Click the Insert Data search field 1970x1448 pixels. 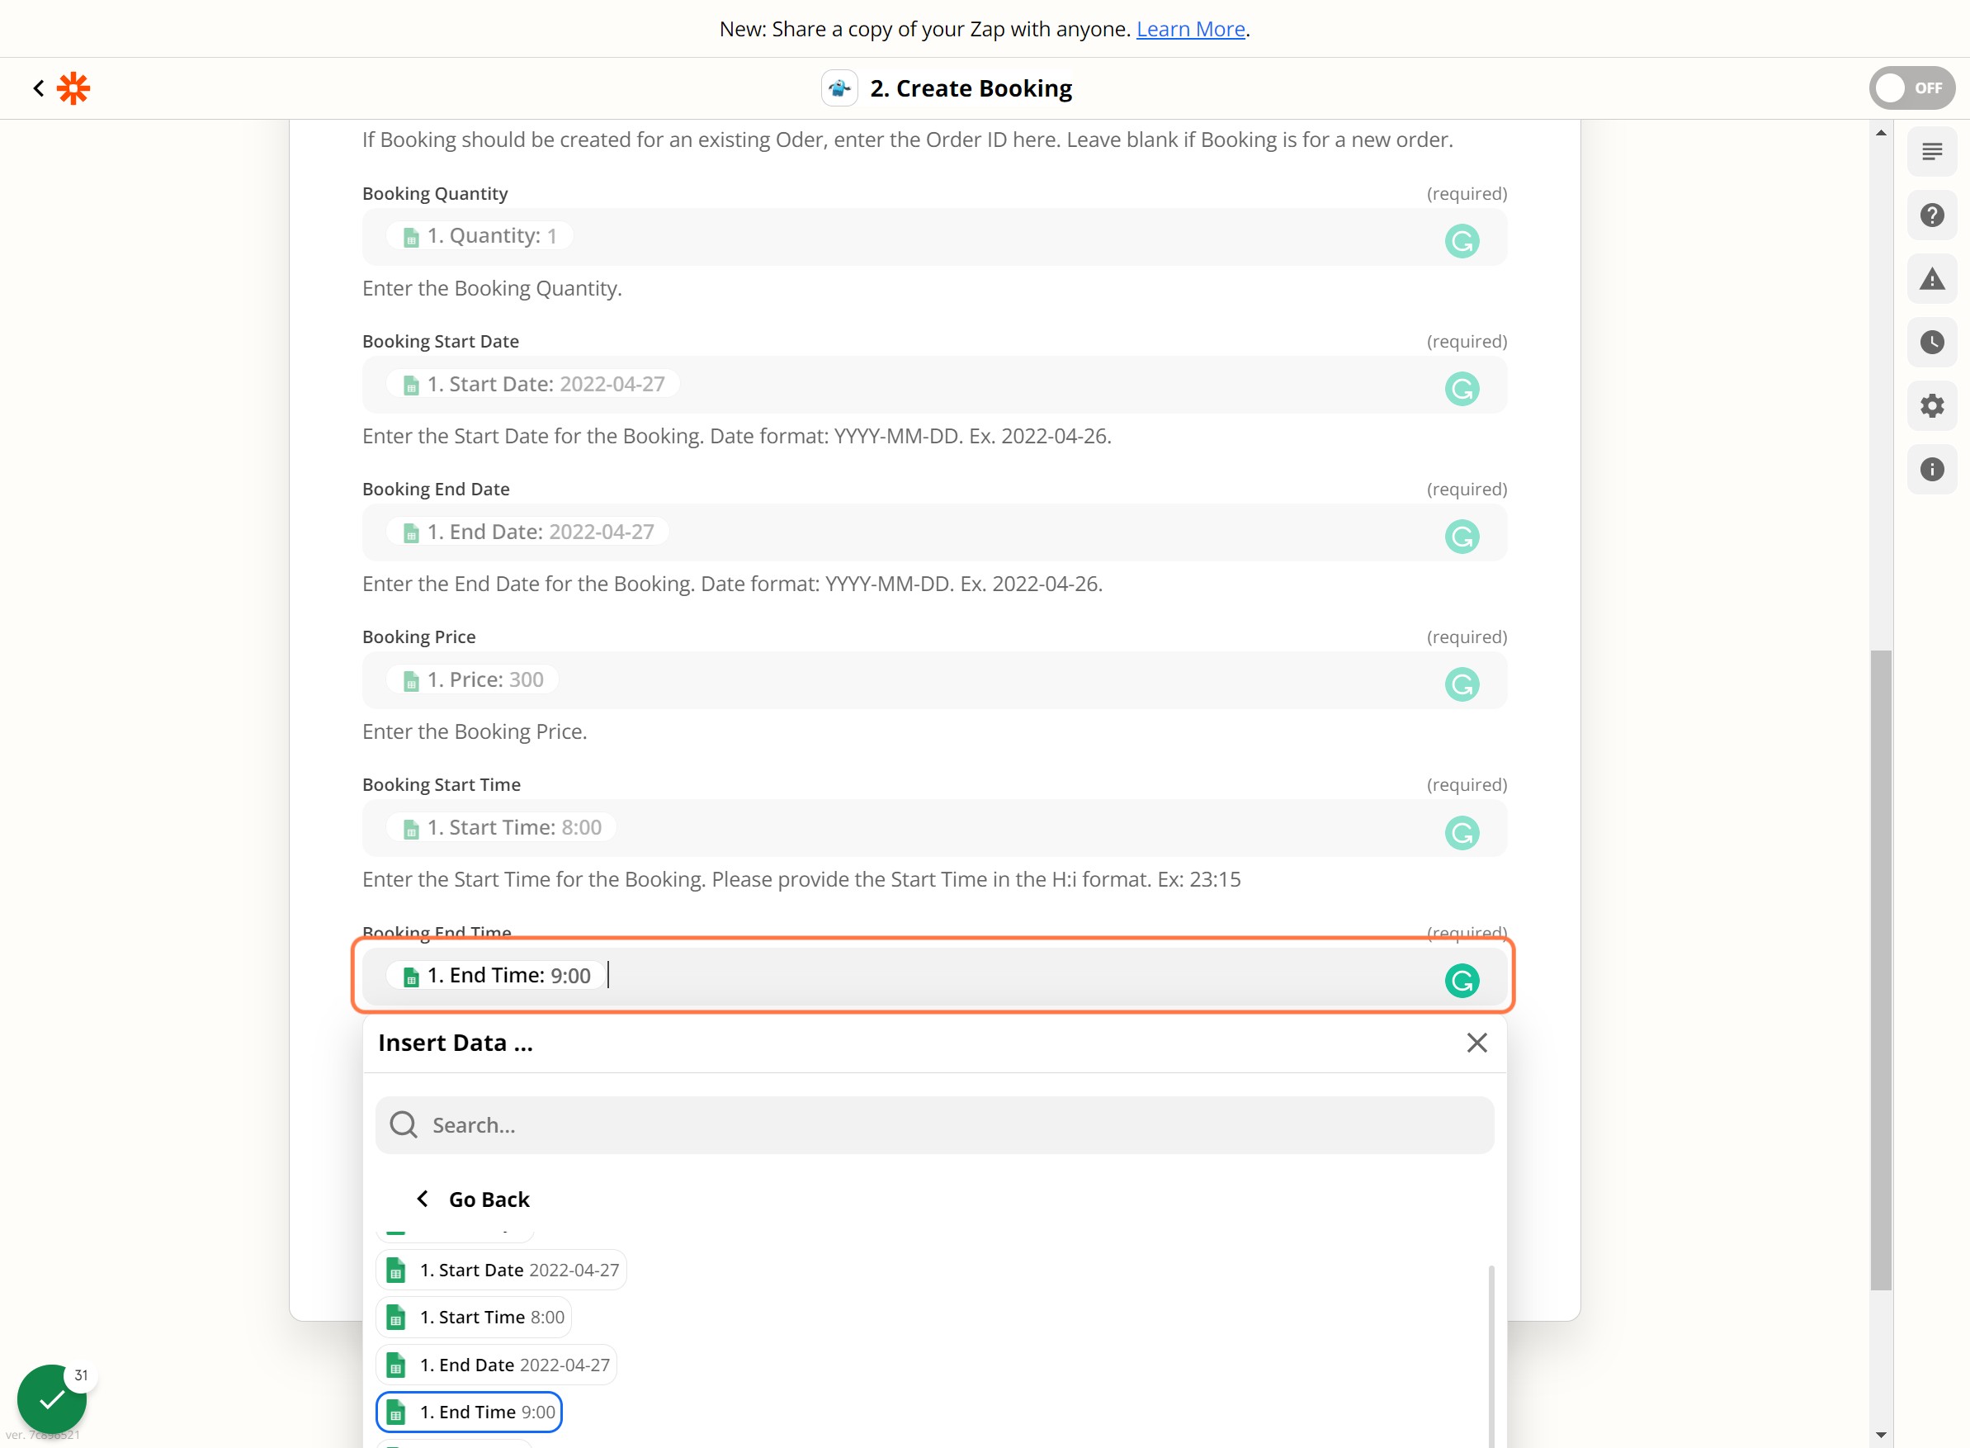click(x=934, y=1124)
